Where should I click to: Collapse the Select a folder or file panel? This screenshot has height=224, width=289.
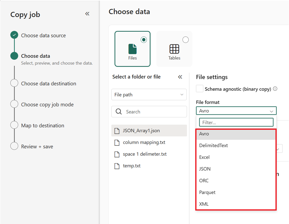180,77
